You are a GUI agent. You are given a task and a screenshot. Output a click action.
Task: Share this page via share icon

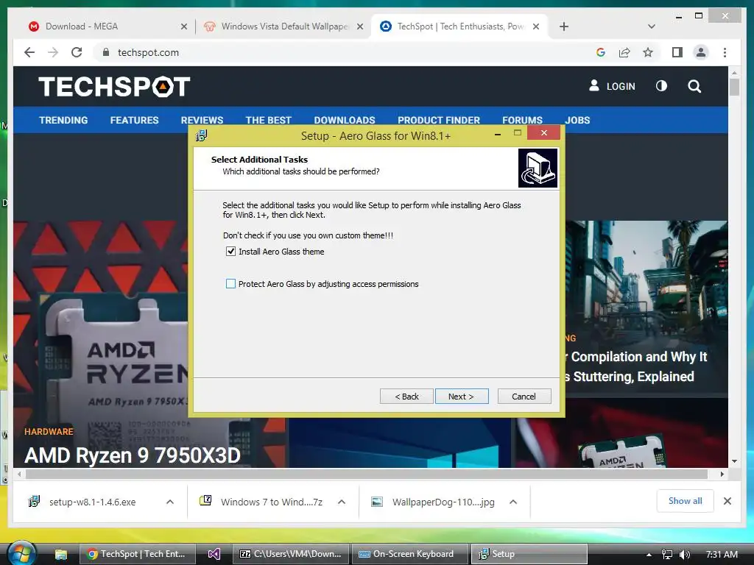(624, 52)
